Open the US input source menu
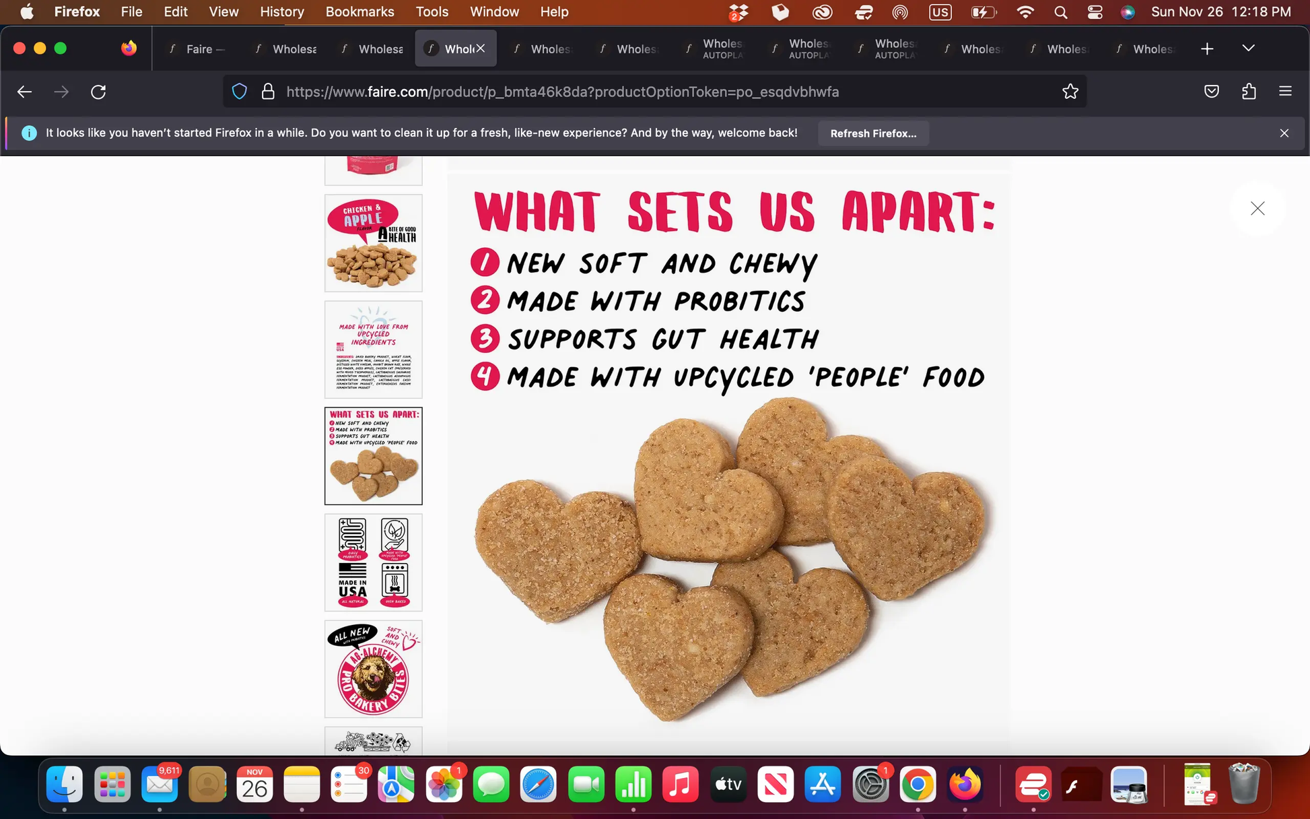 [940, 12]
